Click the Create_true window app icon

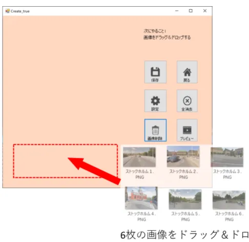pos(7,11)
